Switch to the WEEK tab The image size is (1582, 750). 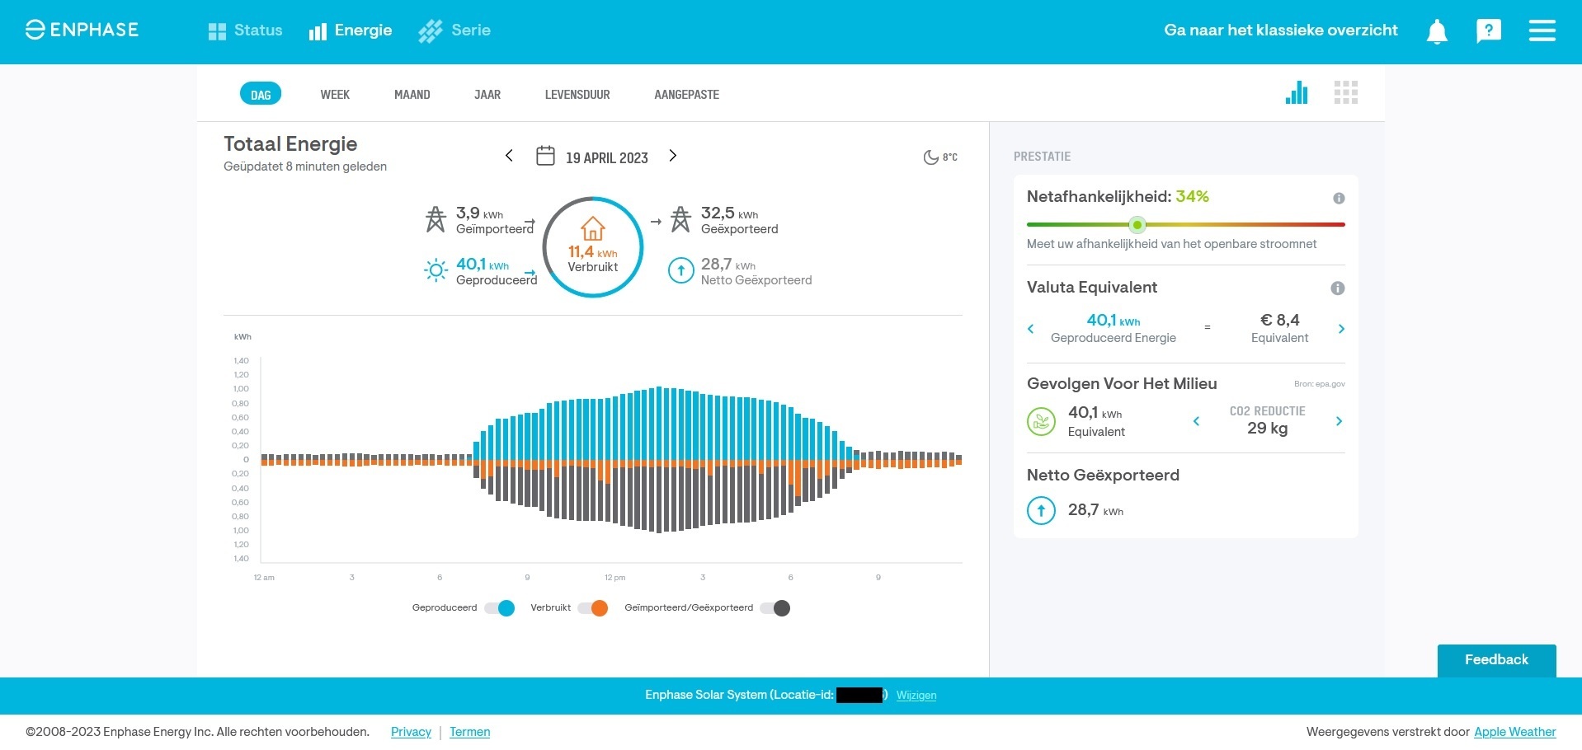point(335,94)
